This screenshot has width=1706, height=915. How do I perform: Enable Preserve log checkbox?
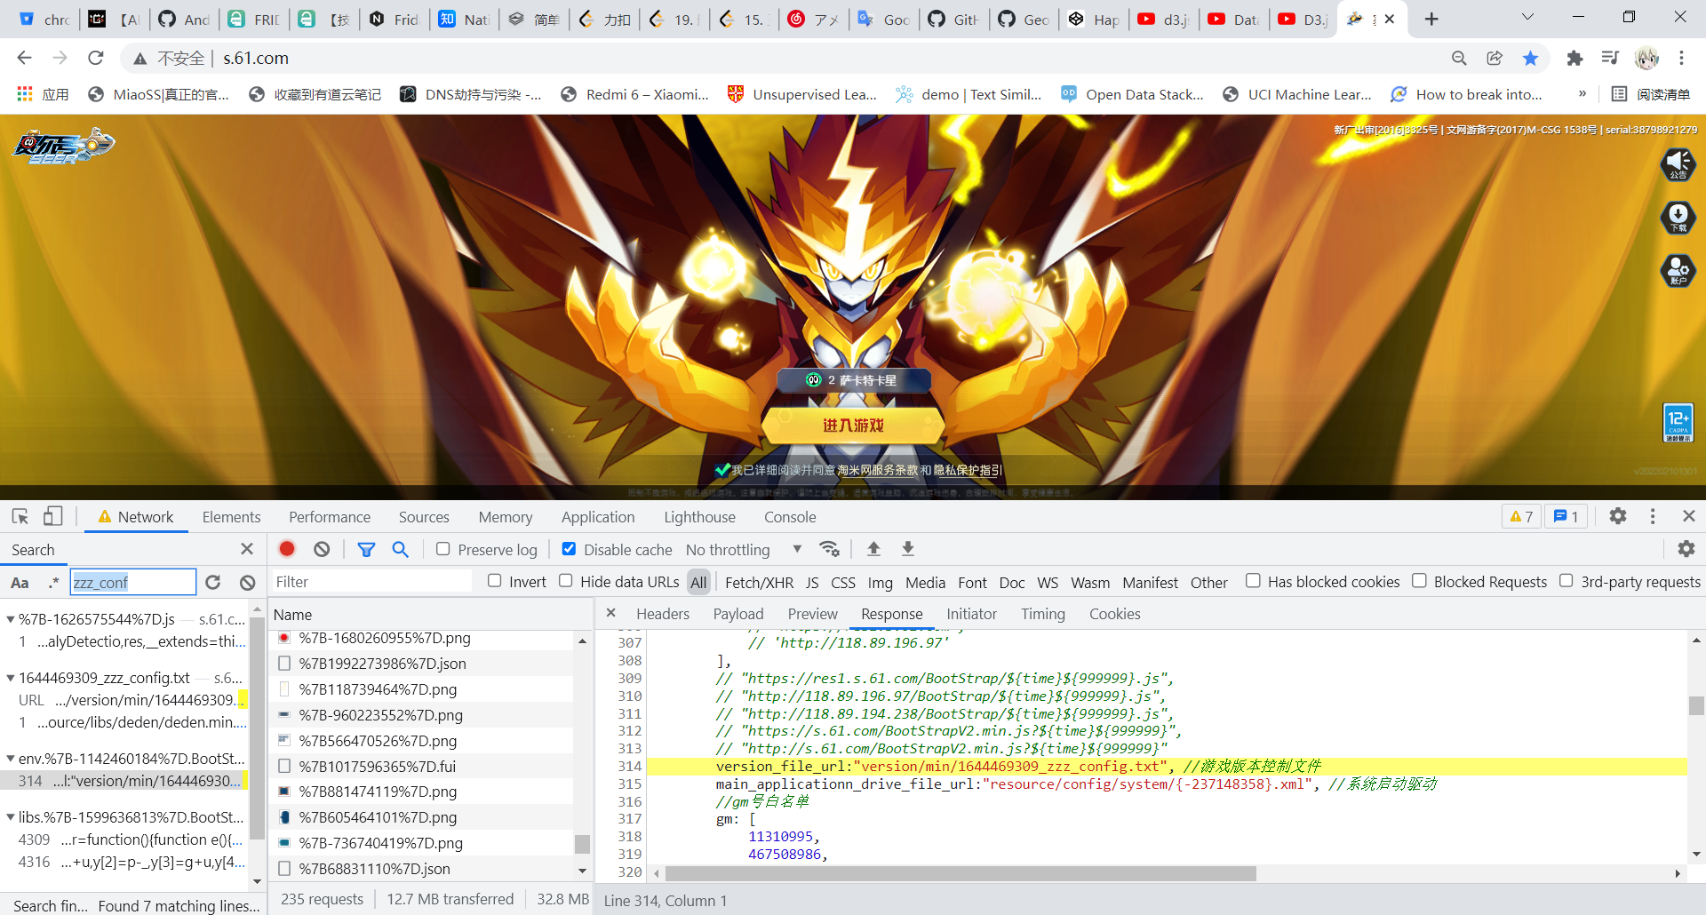442,549
